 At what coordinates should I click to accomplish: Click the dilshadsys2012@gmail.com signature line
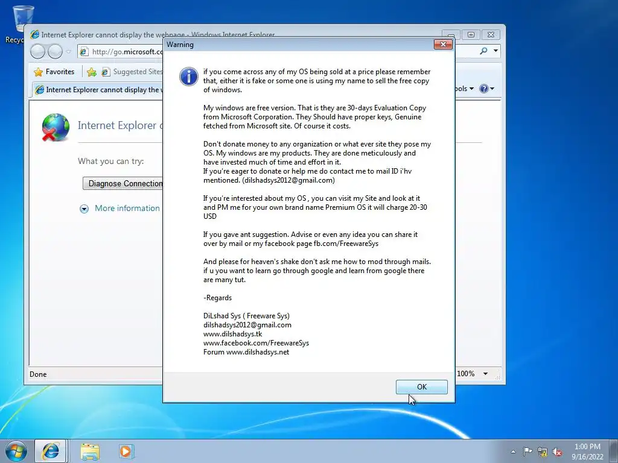pyautogui.click(x=247, y=325)
